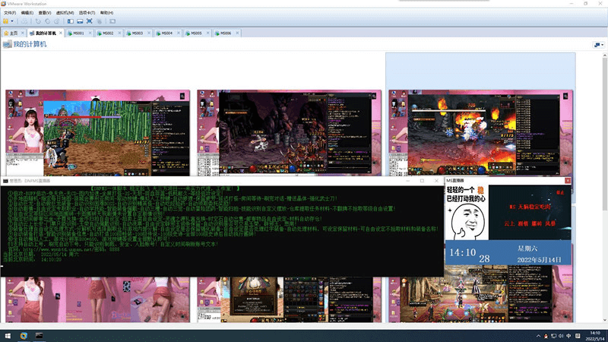Click the revert snapshot clock icon
This screenshot has width=608, height=342.
pos(47,21)
